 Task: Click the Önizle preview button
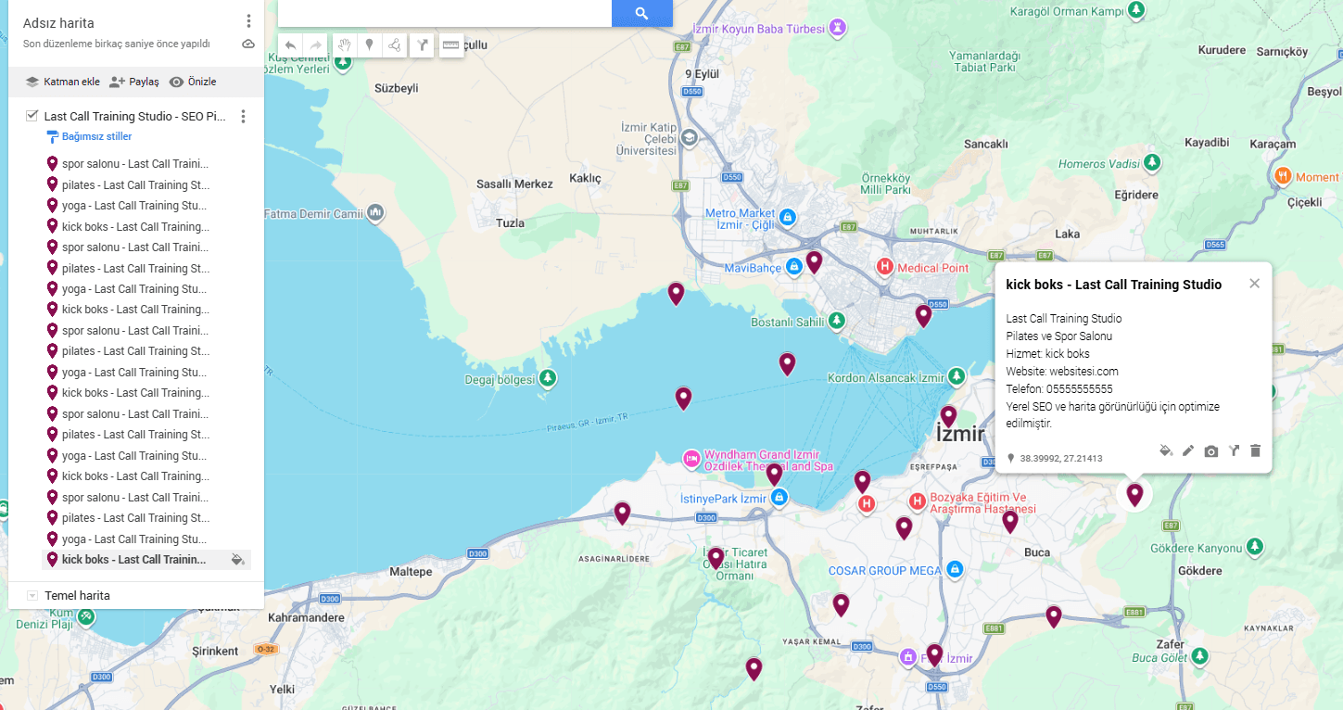(x=193, y=82)
